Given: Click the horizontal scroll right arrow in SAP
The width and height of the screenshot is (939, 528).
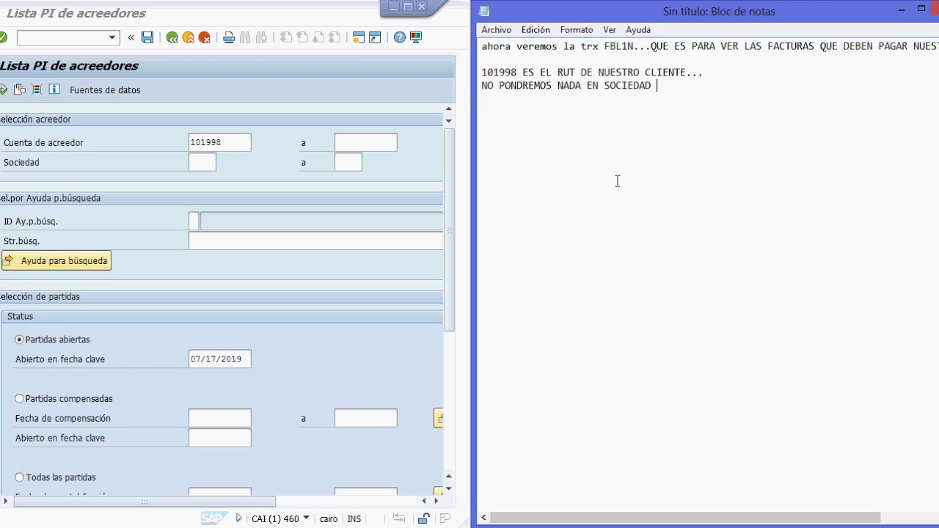Looking at the screenshot, I should [x=436, y=501].
